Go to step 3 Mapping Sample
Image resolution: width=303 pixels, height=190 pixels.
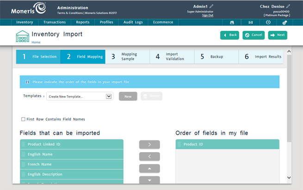[127, 57]
